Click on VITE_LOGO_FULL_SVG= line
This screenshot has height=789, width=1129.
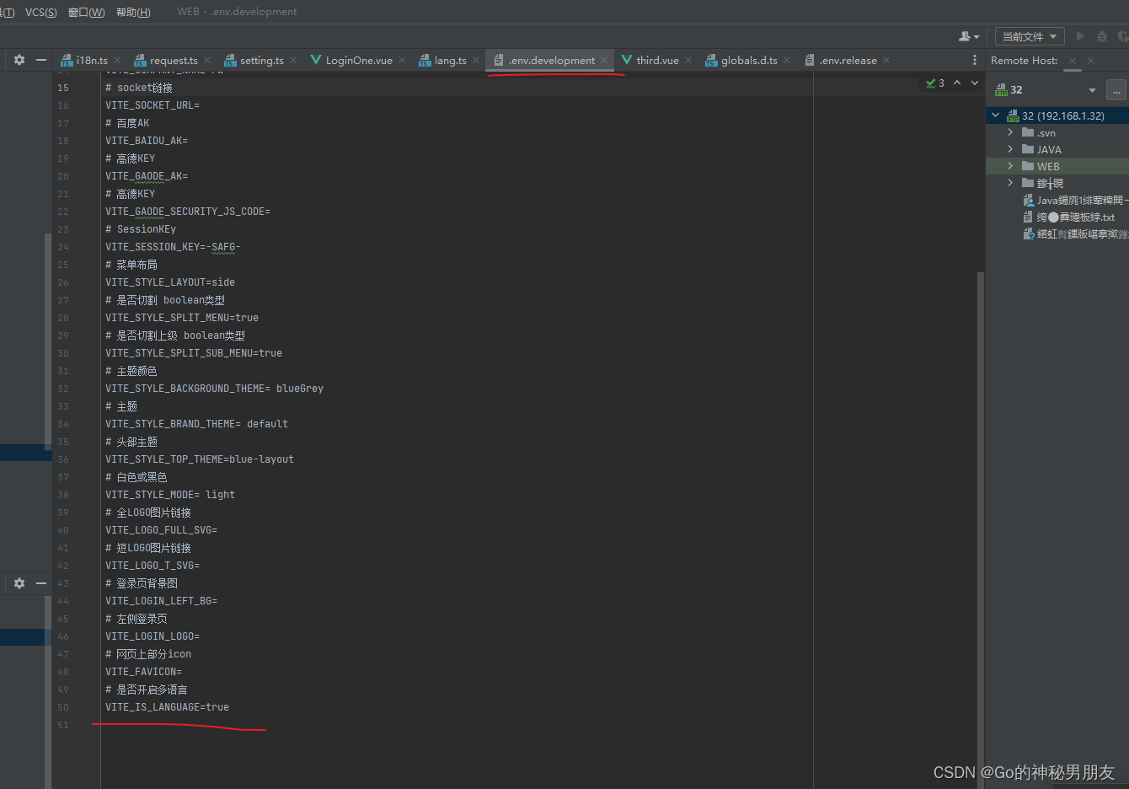click(161, 530)
